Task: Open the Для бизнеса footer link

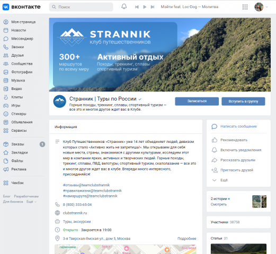Action: click(x=13, y=202)
